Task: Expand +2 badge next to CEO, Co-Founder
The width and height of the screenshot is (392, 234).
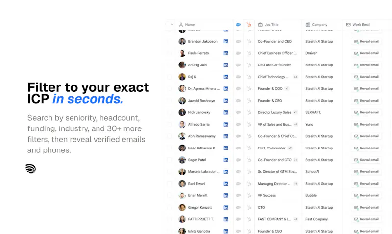Action: tap(290, 148)
